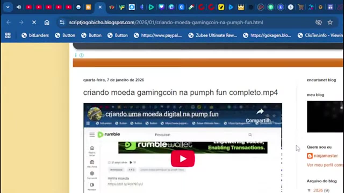Click the date quarta-feira, 7 de janeiro
This screenshot has height=193, width=344.
(113, 80)
